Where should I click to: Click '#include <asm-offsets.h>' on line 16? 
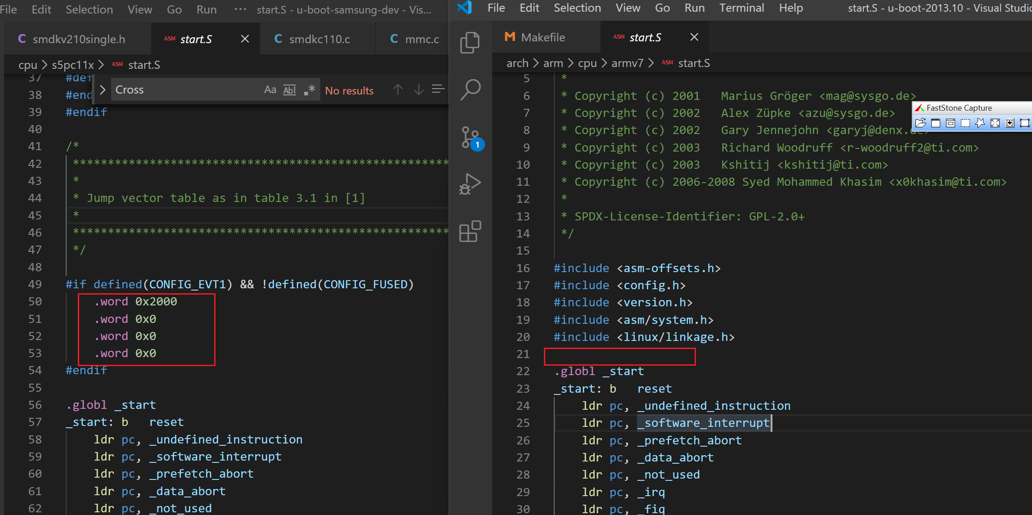[x=637, y=268]
